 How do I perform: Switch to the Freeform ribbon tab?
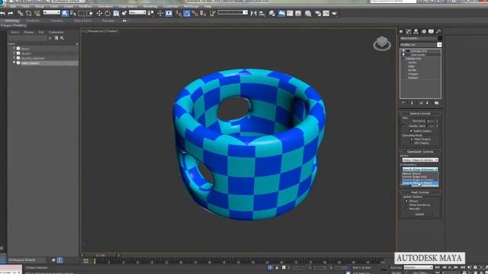33,21
